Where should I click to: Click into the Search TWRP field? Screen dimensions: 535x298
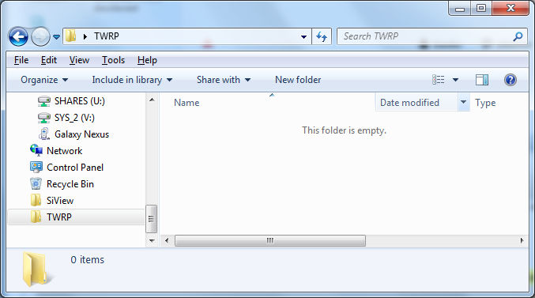tap(432, 36)
